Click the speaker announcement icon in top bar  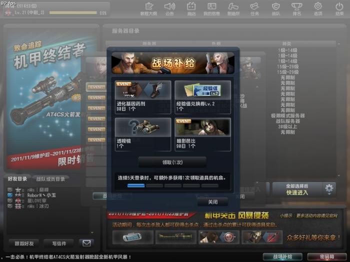[169, 9]
